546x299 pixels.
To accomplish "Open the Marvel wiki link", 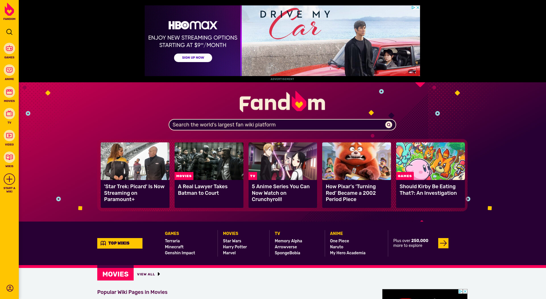I will (229, 253).
